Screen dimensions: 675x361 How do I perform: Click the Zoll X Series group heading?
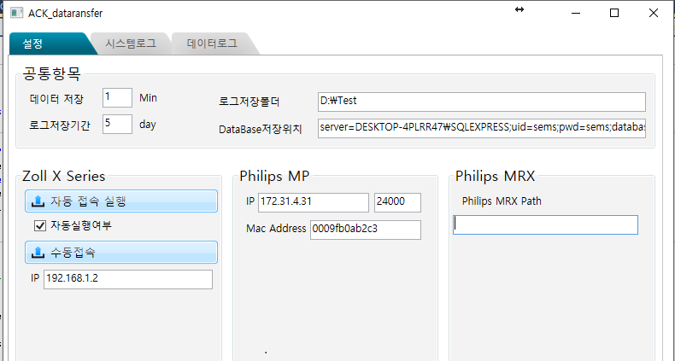(x=64, y=176)
